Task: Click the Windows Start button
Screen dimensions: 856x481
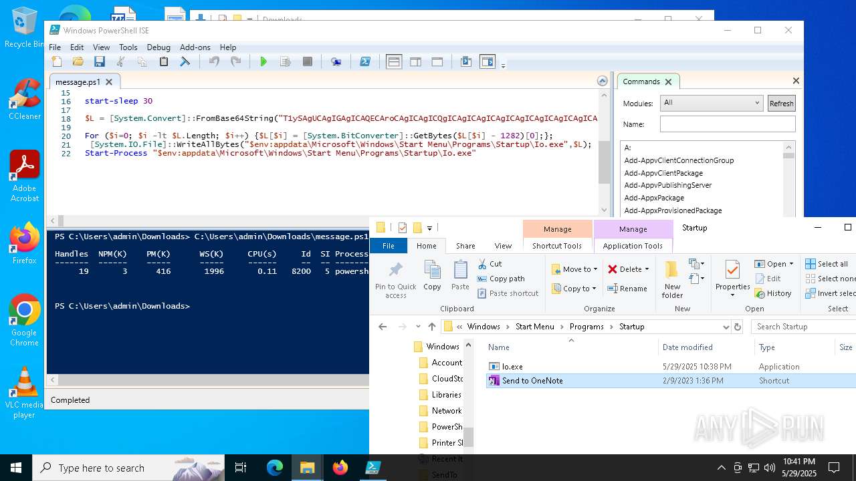Action: pyautogui.click(x=15, y=468)
